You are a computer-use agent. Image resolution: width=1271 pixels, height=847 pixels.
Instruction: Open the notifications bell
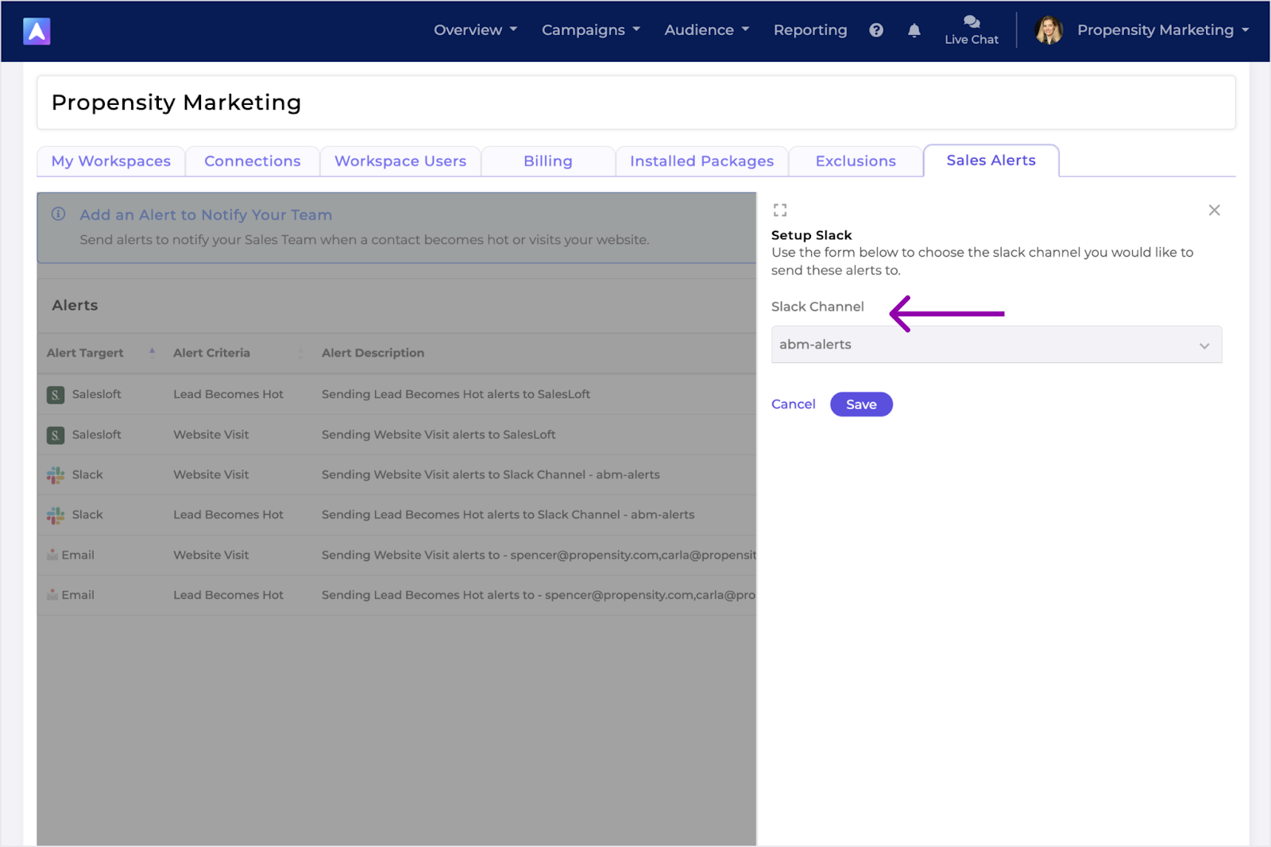[914, 30]
